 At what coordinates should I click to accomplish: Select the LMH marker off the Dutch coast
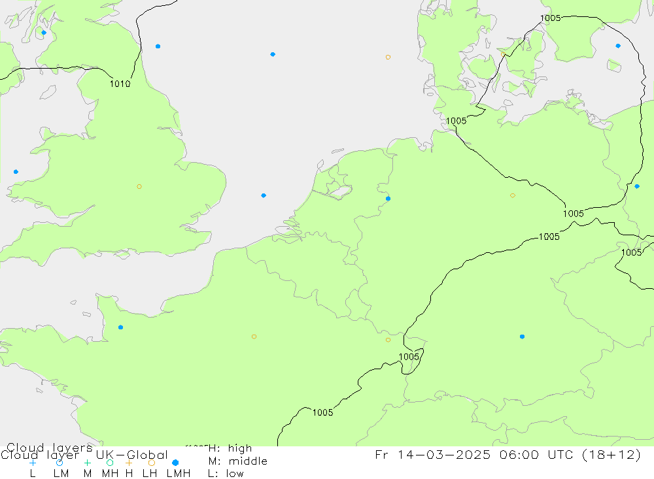264,195
